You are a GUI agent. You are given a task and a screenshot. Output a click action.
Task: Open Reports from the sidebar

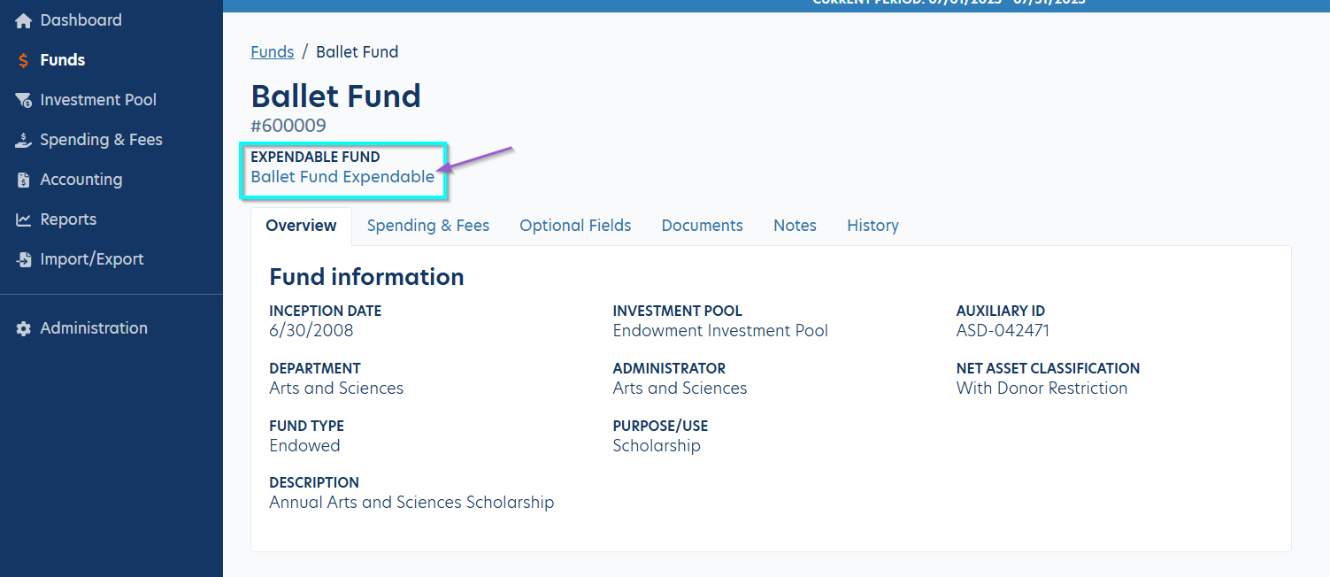pyautogui.click(x=68, y=219)
